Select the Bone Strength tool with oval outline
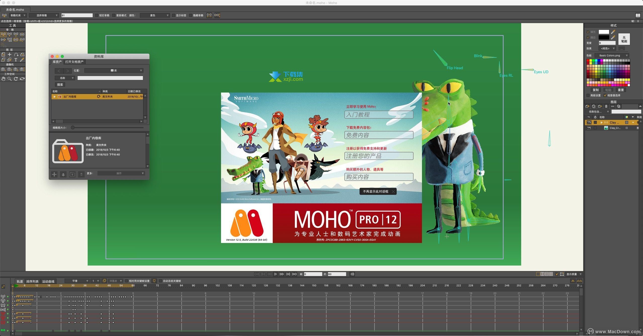This screenshot has width=643, height=336. [x=16, y=40]
